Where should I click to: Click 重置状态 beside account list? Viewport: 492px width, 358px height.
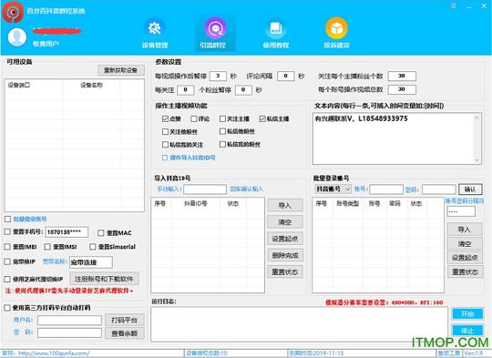coord(465,272)
